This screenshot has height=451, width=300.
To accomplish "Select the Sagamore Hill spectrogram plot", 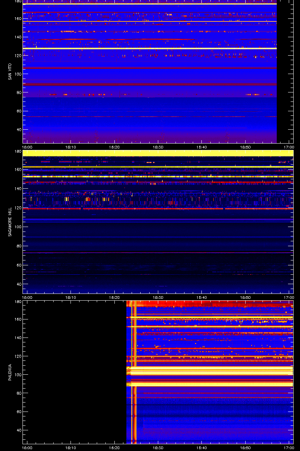I will [x=158, y=222].
